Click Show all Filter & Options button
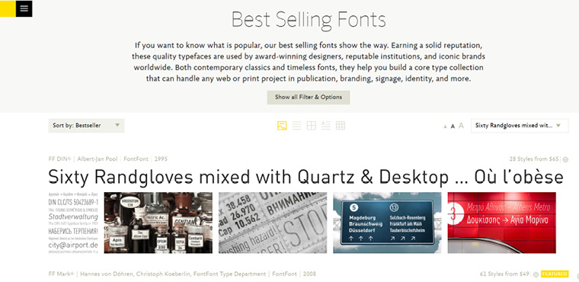The width and height of the screenshot is (579, 282). pyautogui.click(x=309, y=98)
